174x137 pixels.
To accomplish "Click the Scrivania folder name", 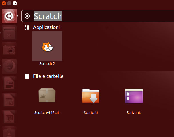I will pyautogui.click(x=134, y=113).
